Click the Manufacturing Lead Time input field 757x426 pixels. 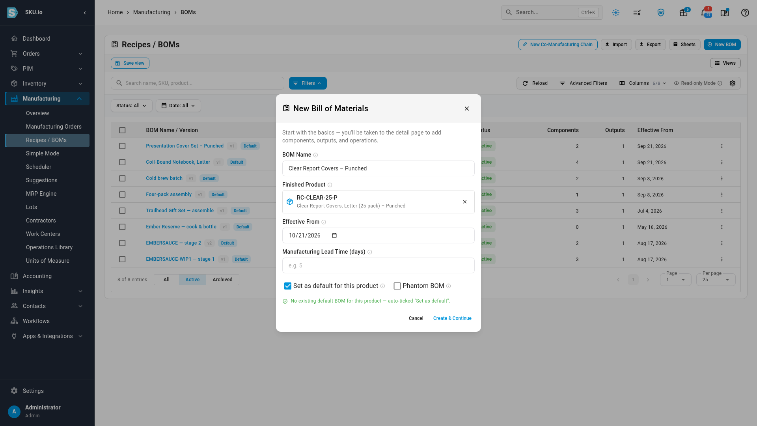[378, 265]
